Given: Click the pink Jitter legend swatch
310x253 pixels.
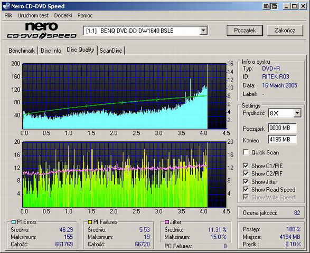Looking at the screenshot, I should point(167,222).
